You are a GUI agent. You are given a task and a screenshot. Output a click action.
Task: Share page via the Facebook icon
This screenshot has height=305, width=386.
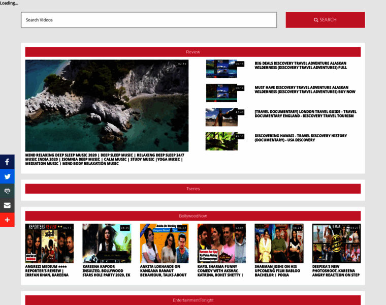7,162
